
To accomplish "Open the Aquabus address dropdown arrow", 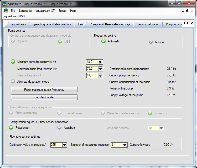I will 161,128.
